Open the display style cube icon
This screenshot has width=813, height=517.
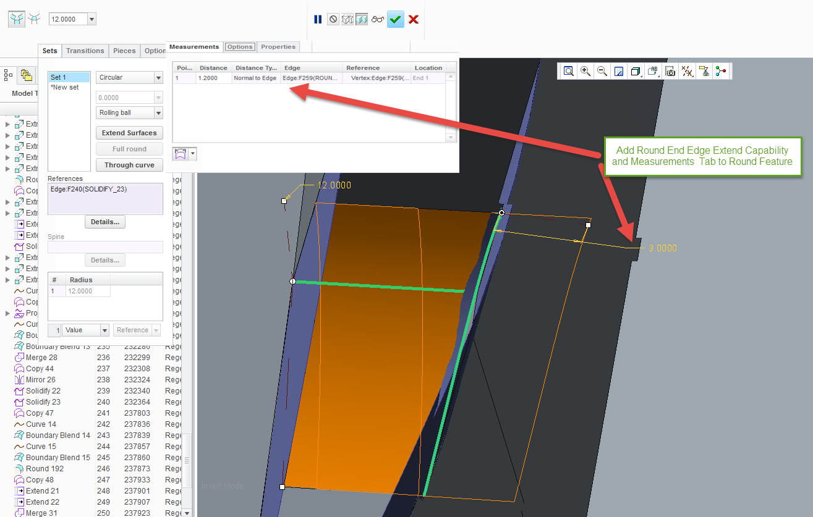click(x=636, y=72)
